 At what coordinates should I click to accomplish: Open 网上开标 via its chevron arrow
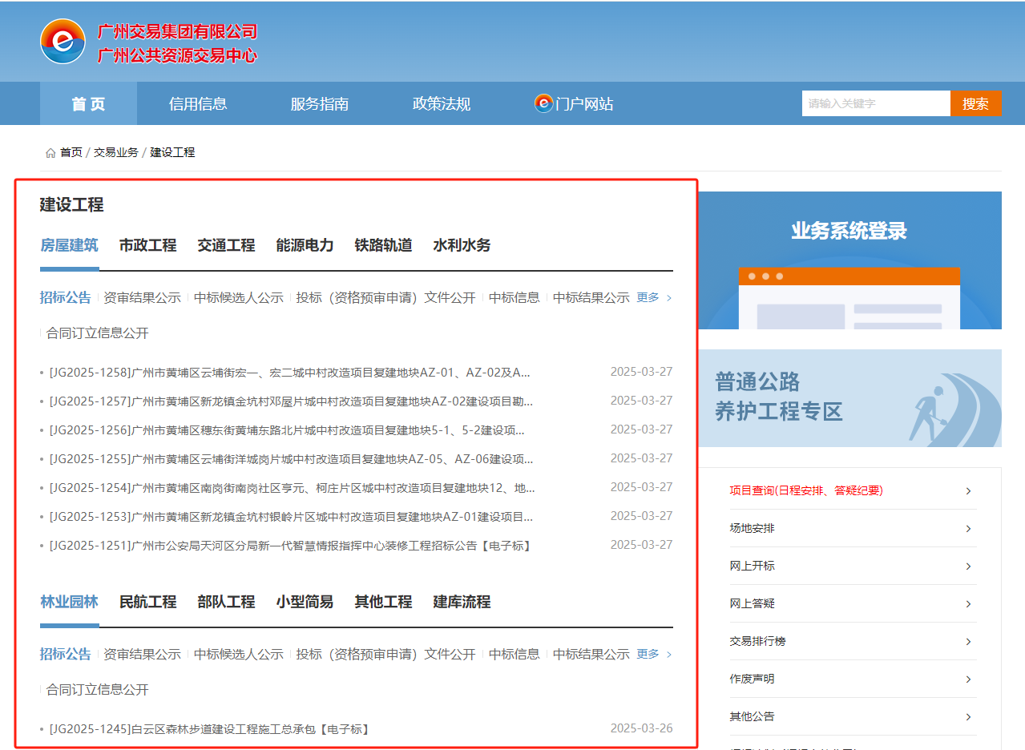[968, 566]
